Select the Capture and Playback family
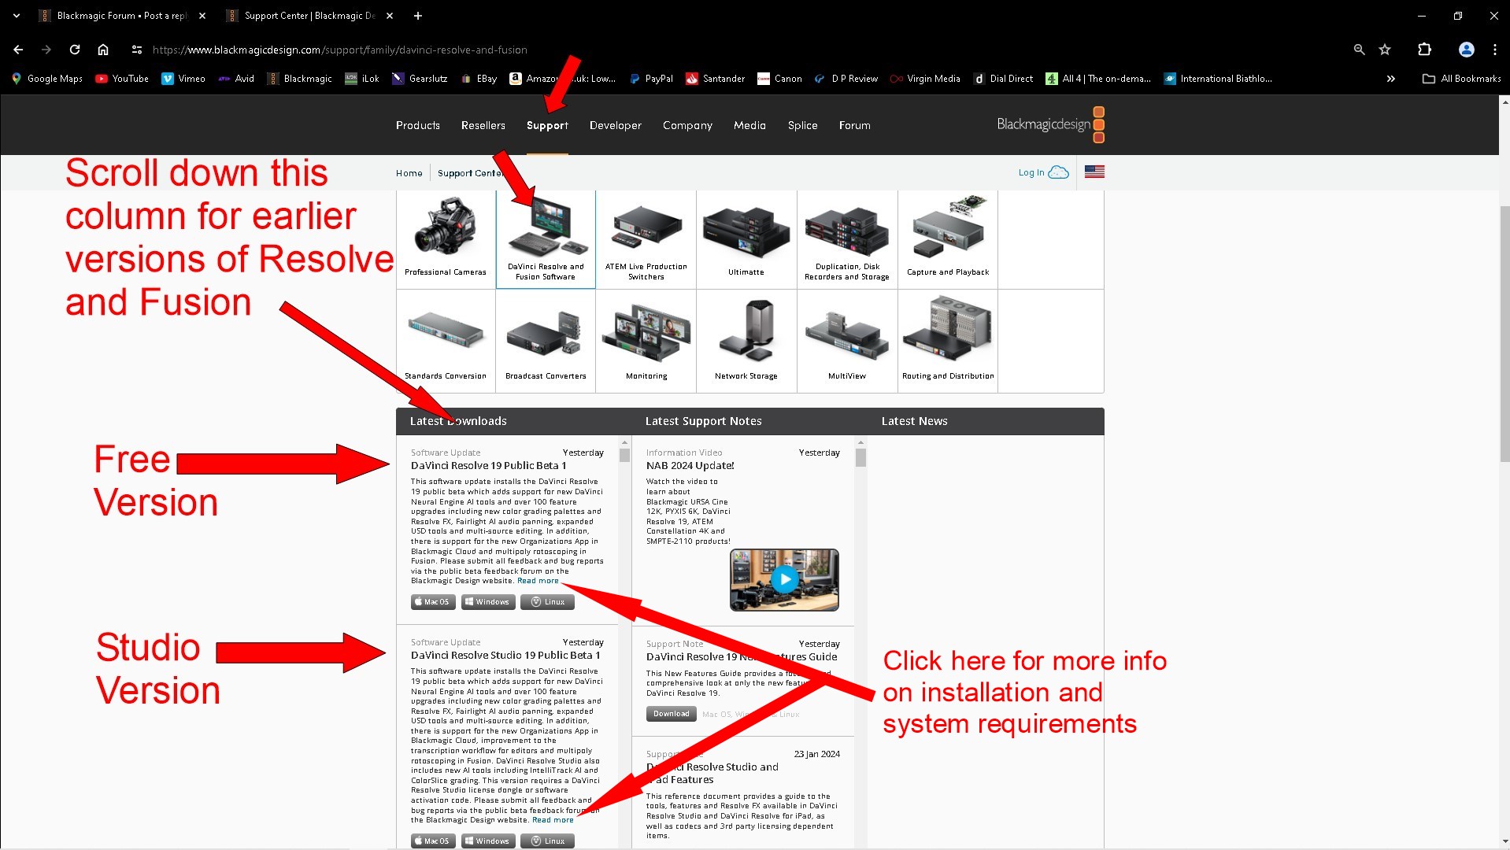The width and height of the screenshot is (1510, 850). [948, 238]
